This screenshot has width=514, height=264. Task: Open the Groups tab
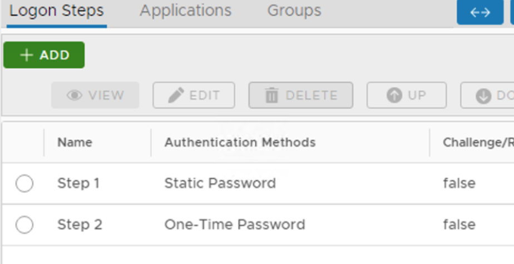click(294, 11)
